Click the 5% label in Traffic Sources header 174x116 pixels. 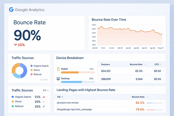[44, 90]
